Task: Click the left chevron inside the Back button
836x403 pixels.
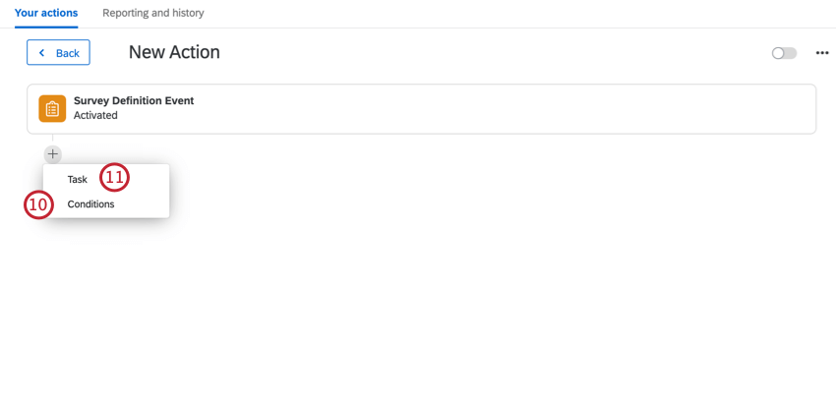Action: click(41, 53)
